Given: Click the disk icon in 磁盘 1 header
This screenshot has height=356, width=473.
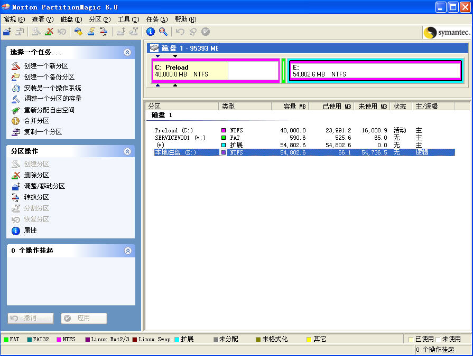Looking at the screenshot, I should [154, 48].
